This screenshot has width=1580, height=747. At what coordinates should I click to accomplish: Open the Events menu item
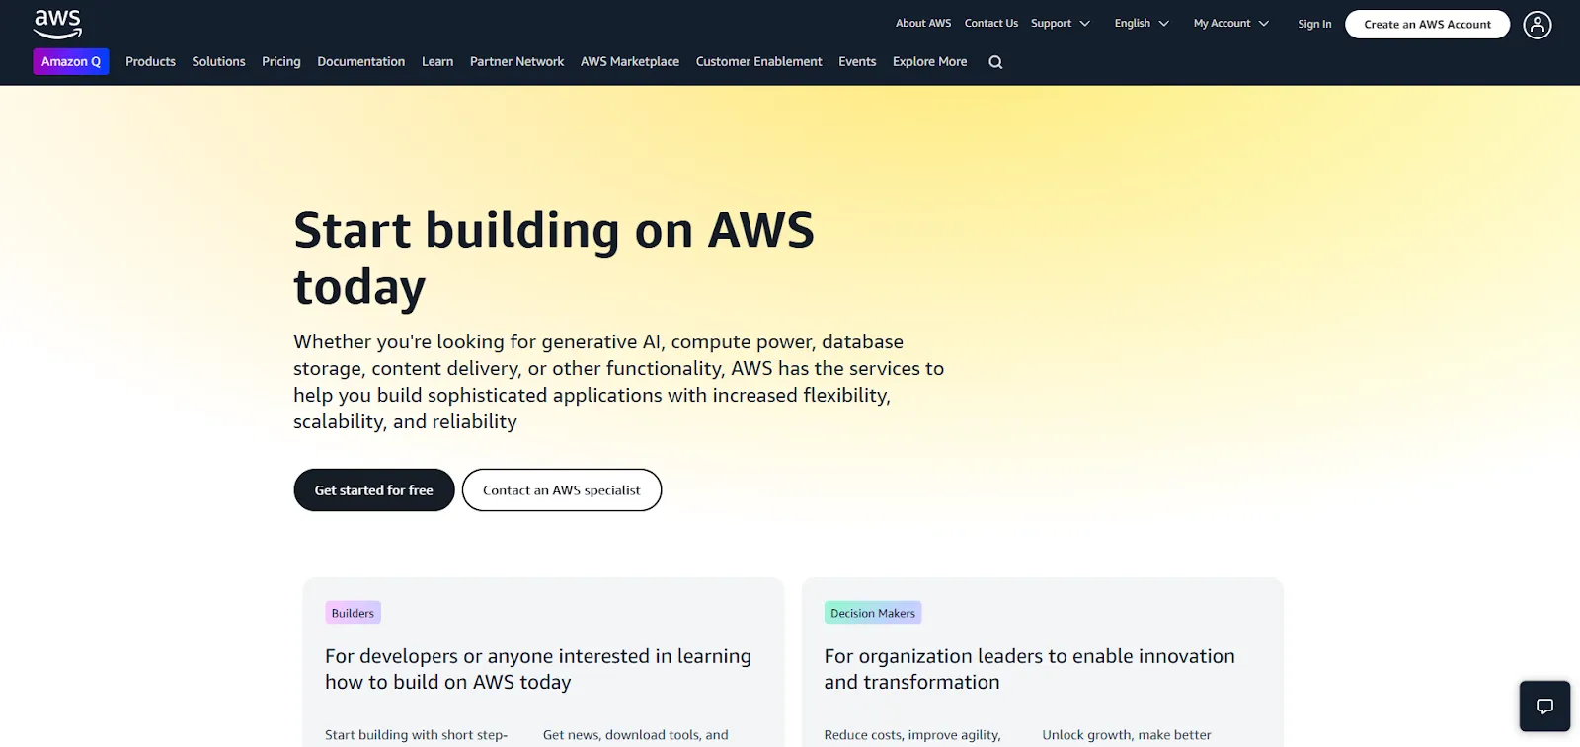coord(857,61)
